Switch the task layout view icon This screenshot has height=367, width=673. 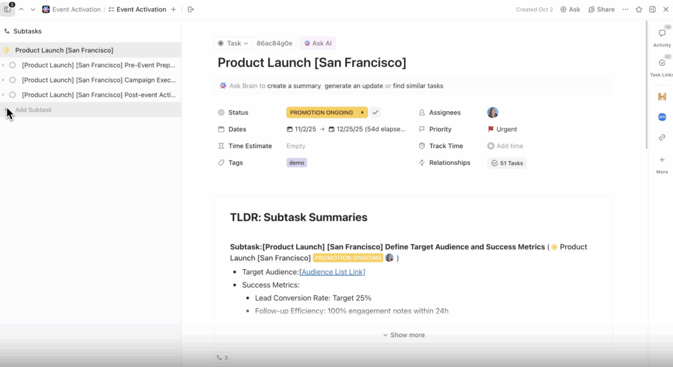[x=652, y=9]
